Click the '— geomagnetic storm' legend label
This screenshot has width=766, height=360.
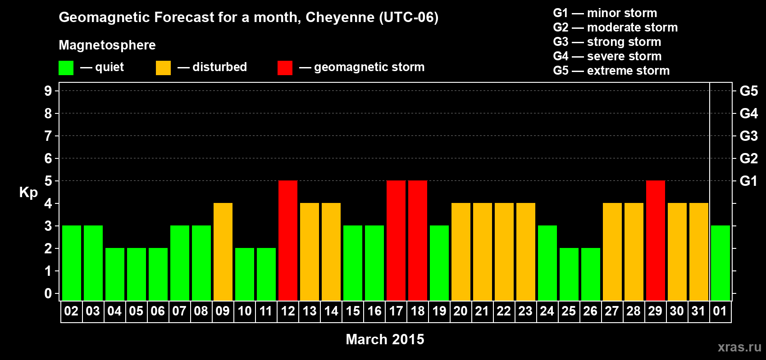pyautogui.click(x=362, y=67)
